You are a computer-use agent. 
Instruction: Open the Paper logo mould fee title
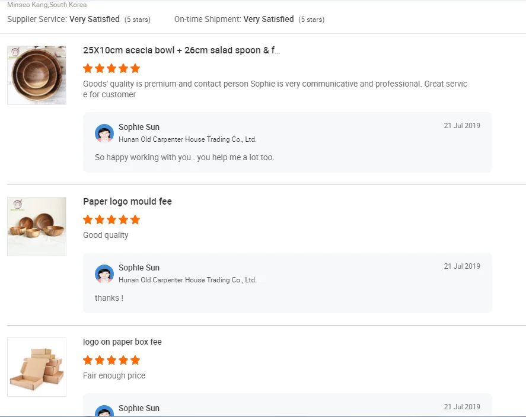(x=127, y=202)
